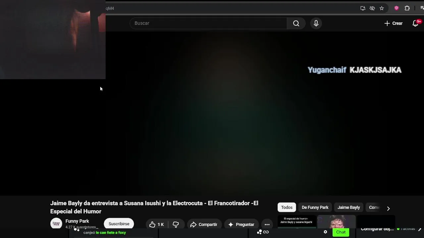This screenshot has width=424, height=238.
Task: Open the second recommended video thumbnail
Action: 336,221
